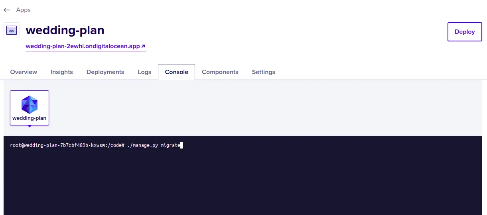
Task: Navigate to the Settings tab
Action: 264,72
